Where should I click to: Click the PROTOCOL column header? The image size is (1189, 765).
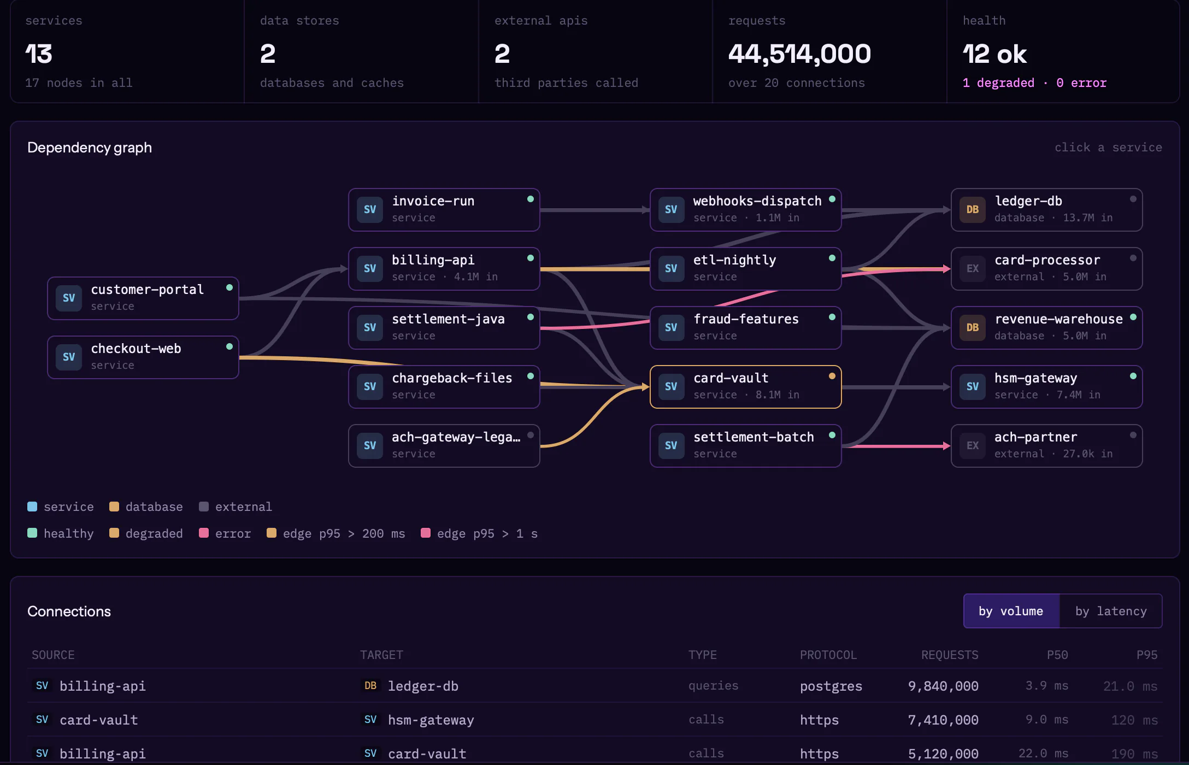[828, 655]
